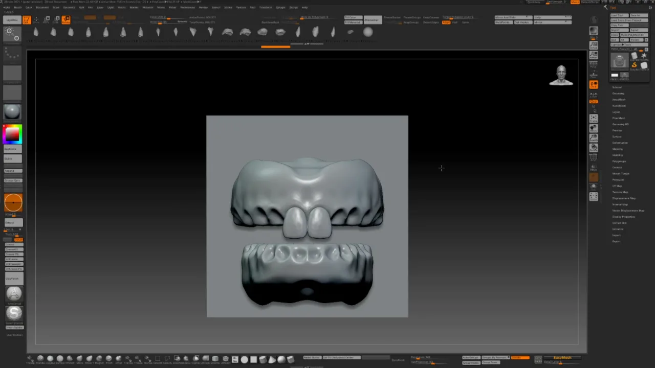This screenshot has height=368, width=655.
Task: Open the Preferences menu
Action: 188,8
